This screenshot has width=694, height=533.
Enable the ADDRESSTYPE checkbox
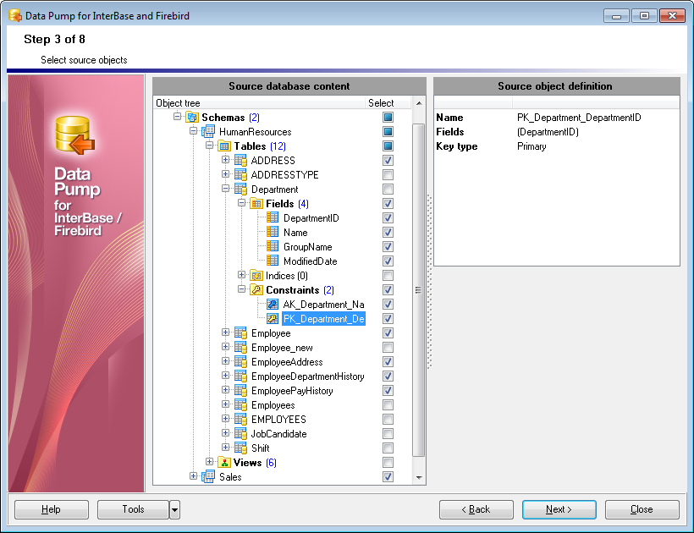click(x=388, y=174)
